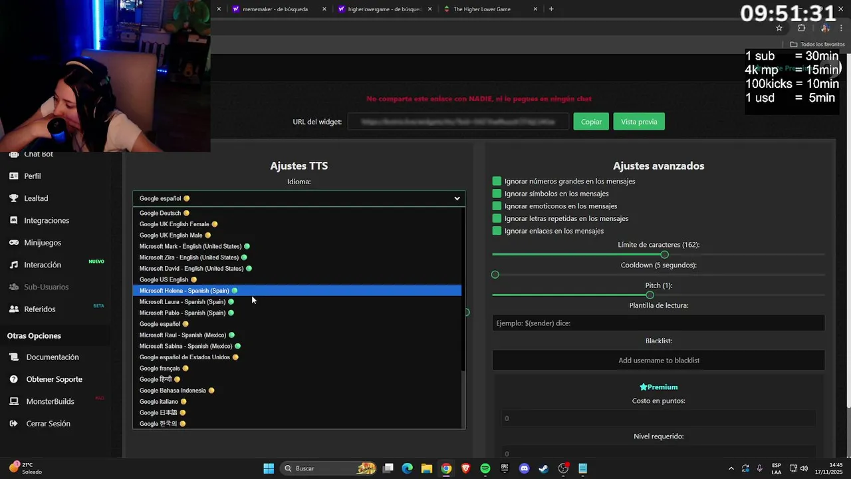
Task: Toggle Ignorar enlaces en los mensajes
Action: pos(497,231)
